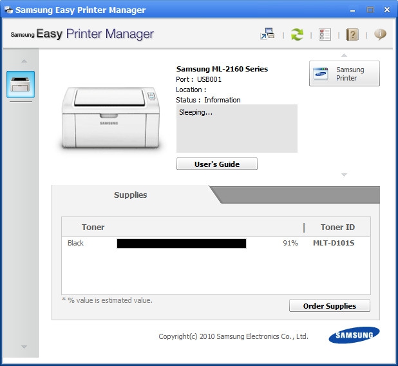
Task: Click the Location: label
Action: [191, 90]
